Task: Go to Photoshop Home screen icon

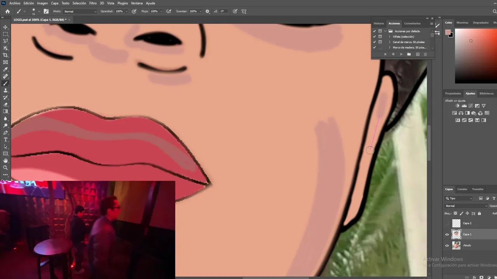Action: point(7,11)
